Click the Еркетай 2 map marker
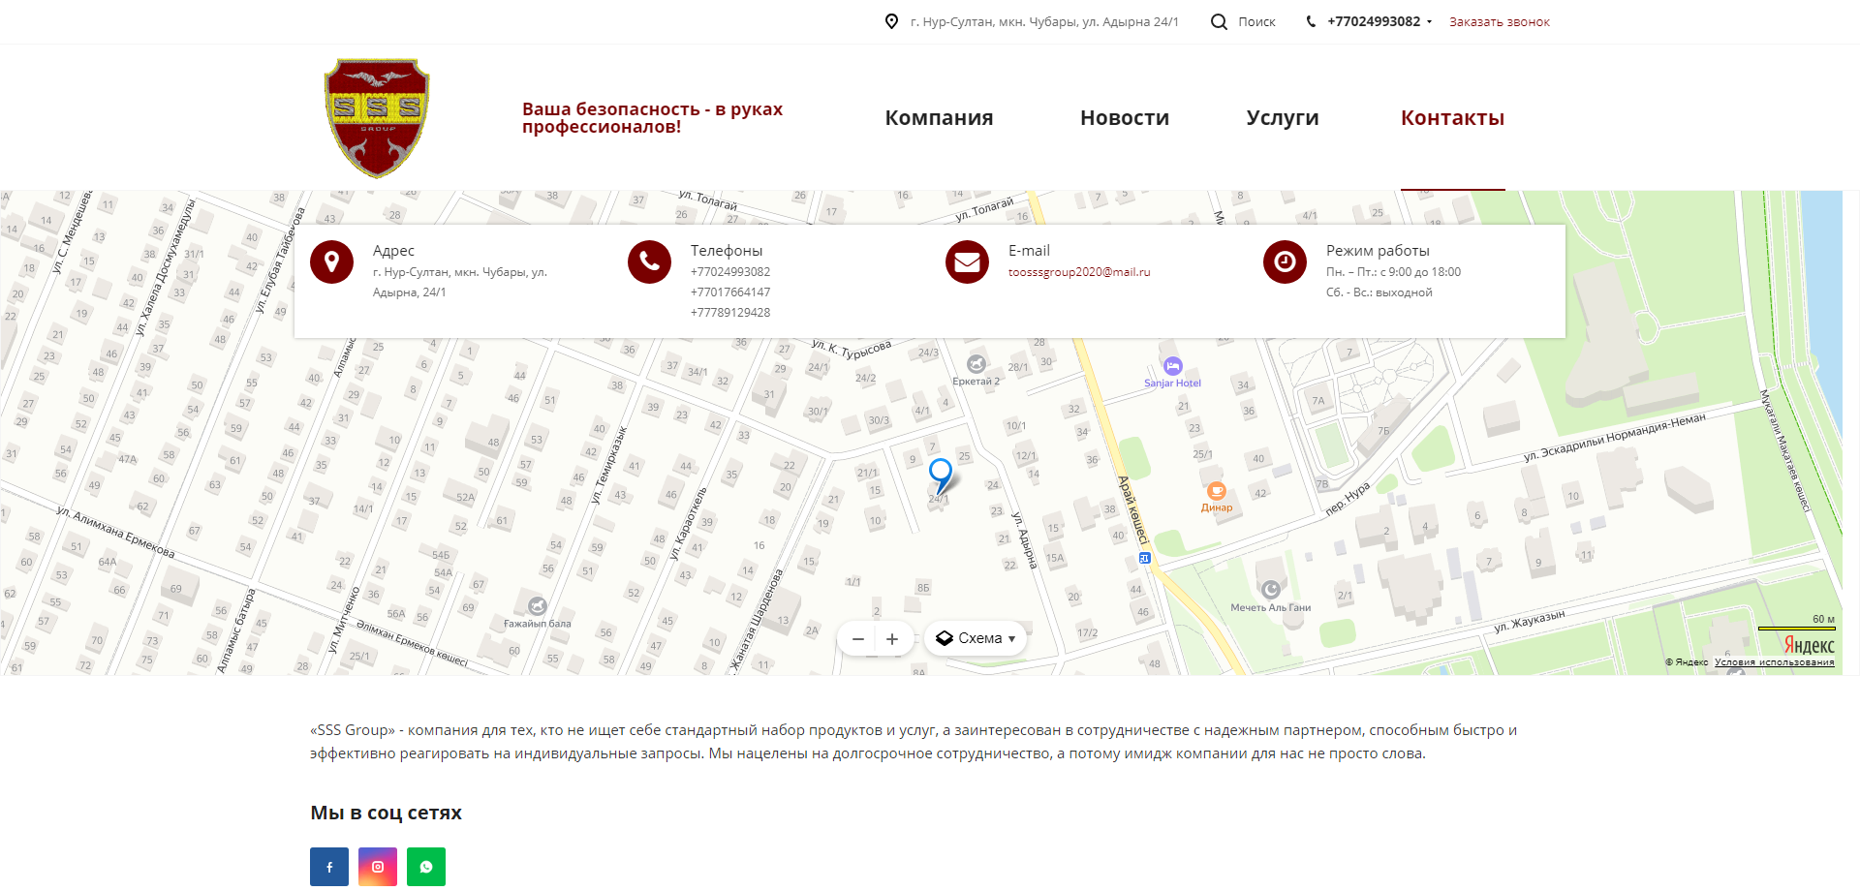Image resolution: width=1860 pixels, height=891 pixels. coord(976,364)
